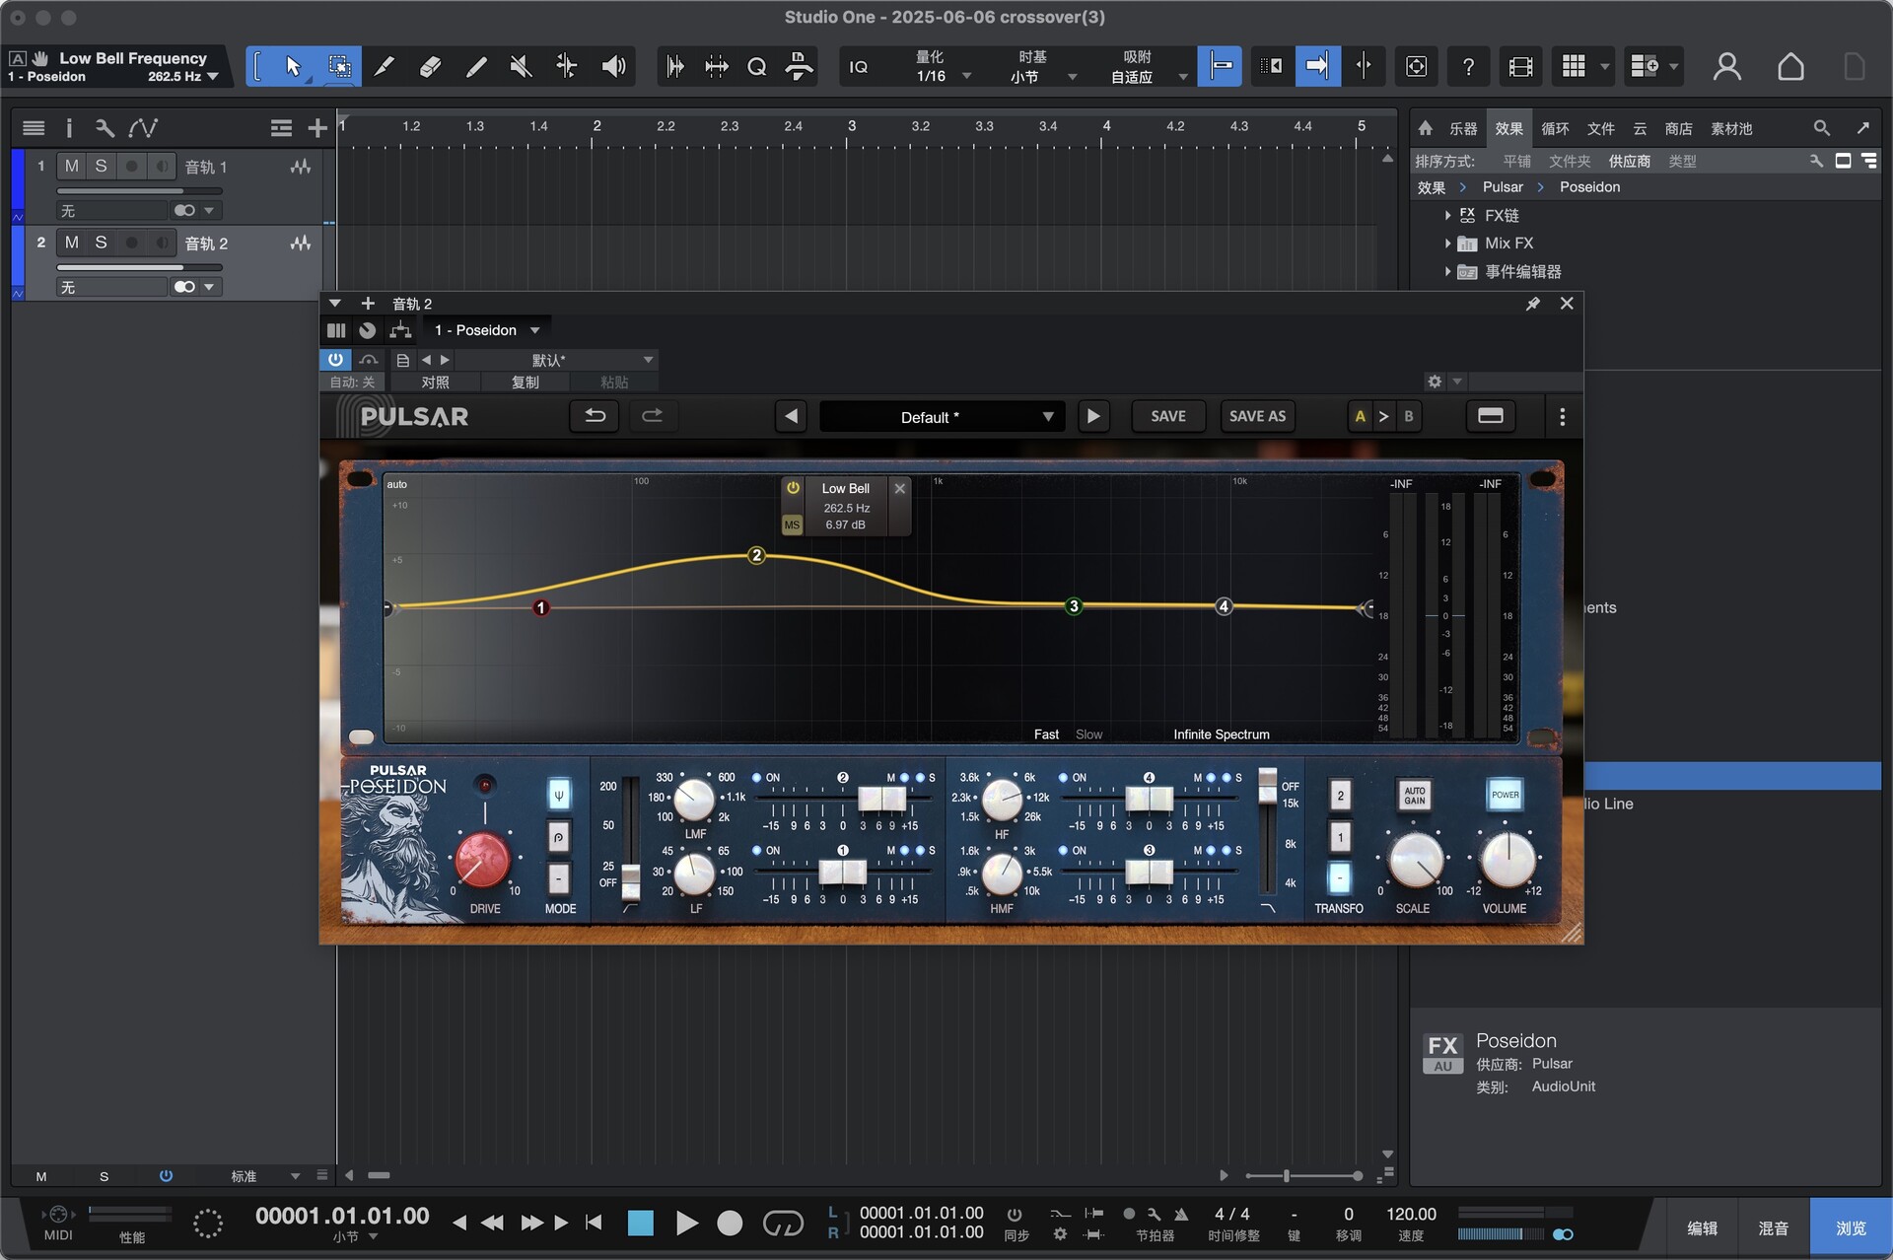Viewport: 1893px width, 1260px height.
Task: Pin the Poseidon plugin window
Action: tap(1532, 304)
